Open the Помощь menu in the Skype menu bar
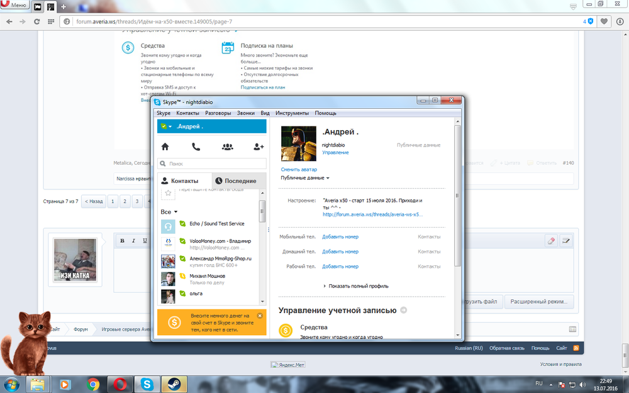This screenshot has height=393, width=629. coord(325,113)
